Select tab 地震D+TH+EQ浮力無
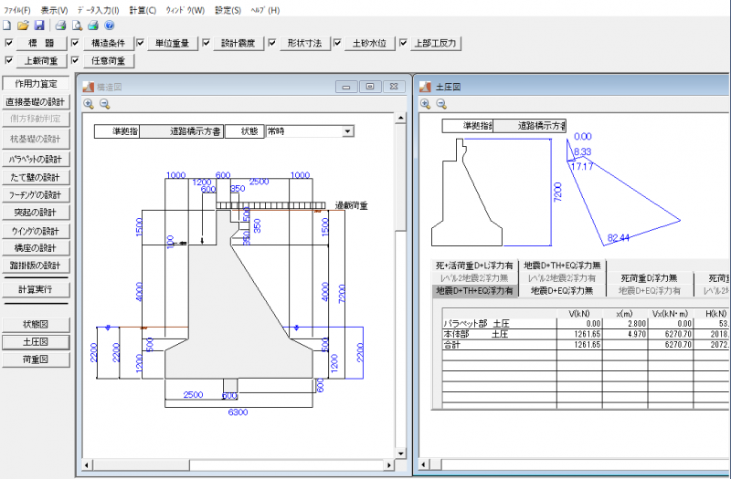 point(562,266)
